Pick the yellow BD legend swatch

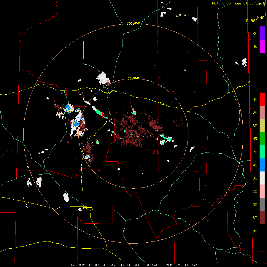pos(262,125)
